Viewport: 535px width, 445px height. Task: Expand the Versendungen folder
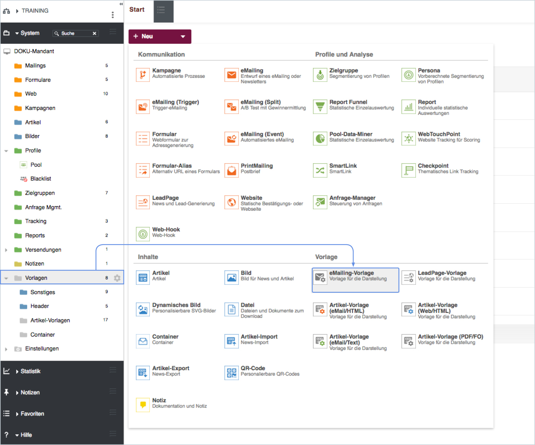pos(6,250)
